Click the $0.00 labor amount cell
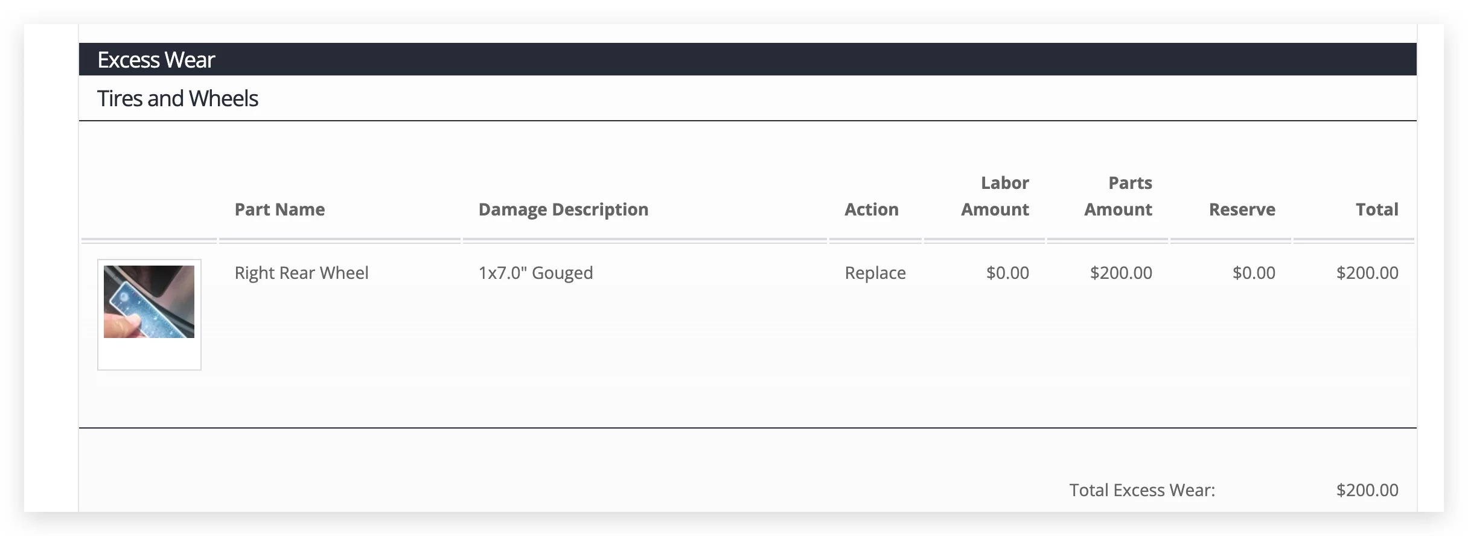The image size is (1468, 536). tap(1007, 273)
